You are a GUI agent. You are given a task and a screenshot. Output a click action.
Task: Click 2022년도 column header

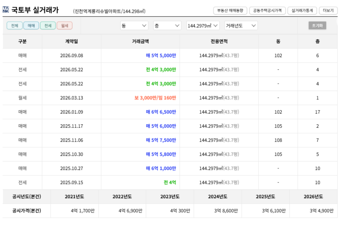[122, 196]
